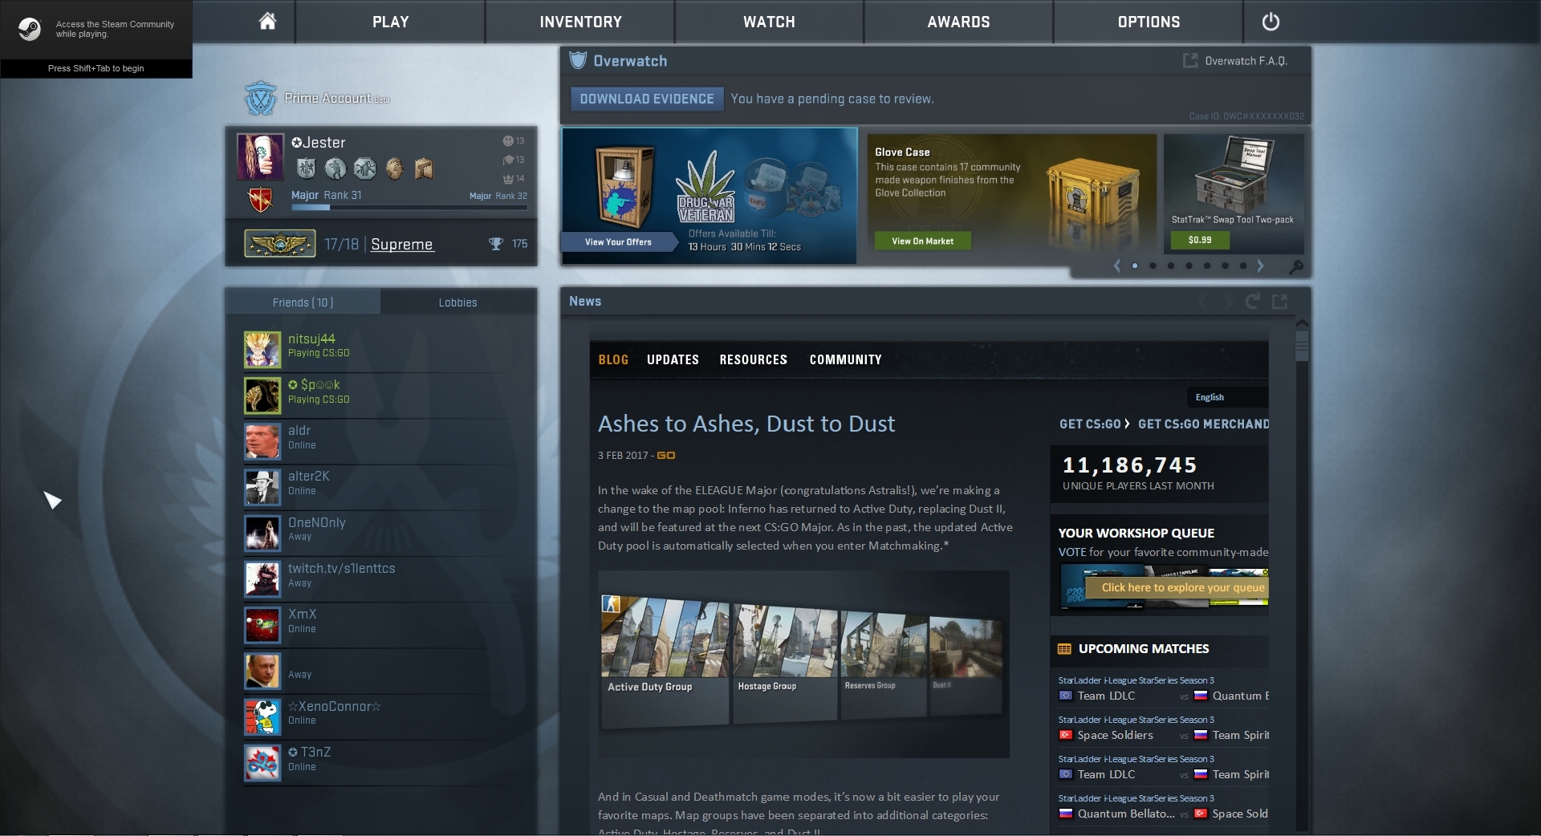
Task: Click the crown leader commendation icon
Action: coord(508,178)
